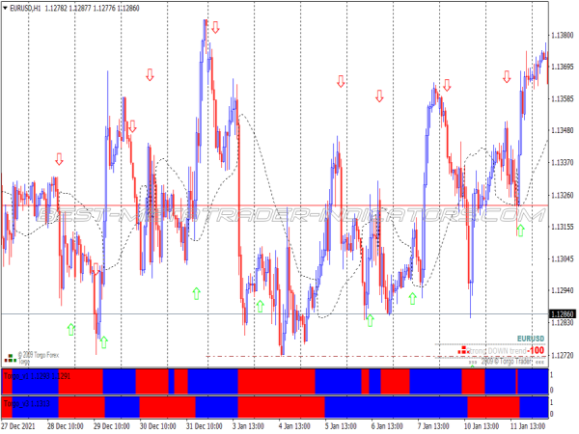Click the red sell arrow beside the highest peak
Screen dimensions: 579x434
pyautogui.click(x=215, y=27)
